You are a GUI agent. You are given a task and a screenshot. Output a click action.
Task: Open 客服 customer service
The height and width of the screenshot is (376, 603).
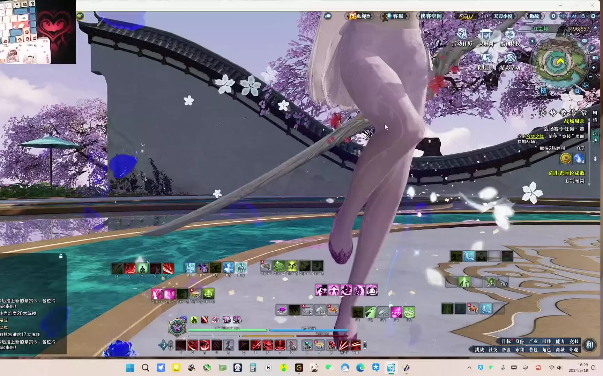pos(395,16)
